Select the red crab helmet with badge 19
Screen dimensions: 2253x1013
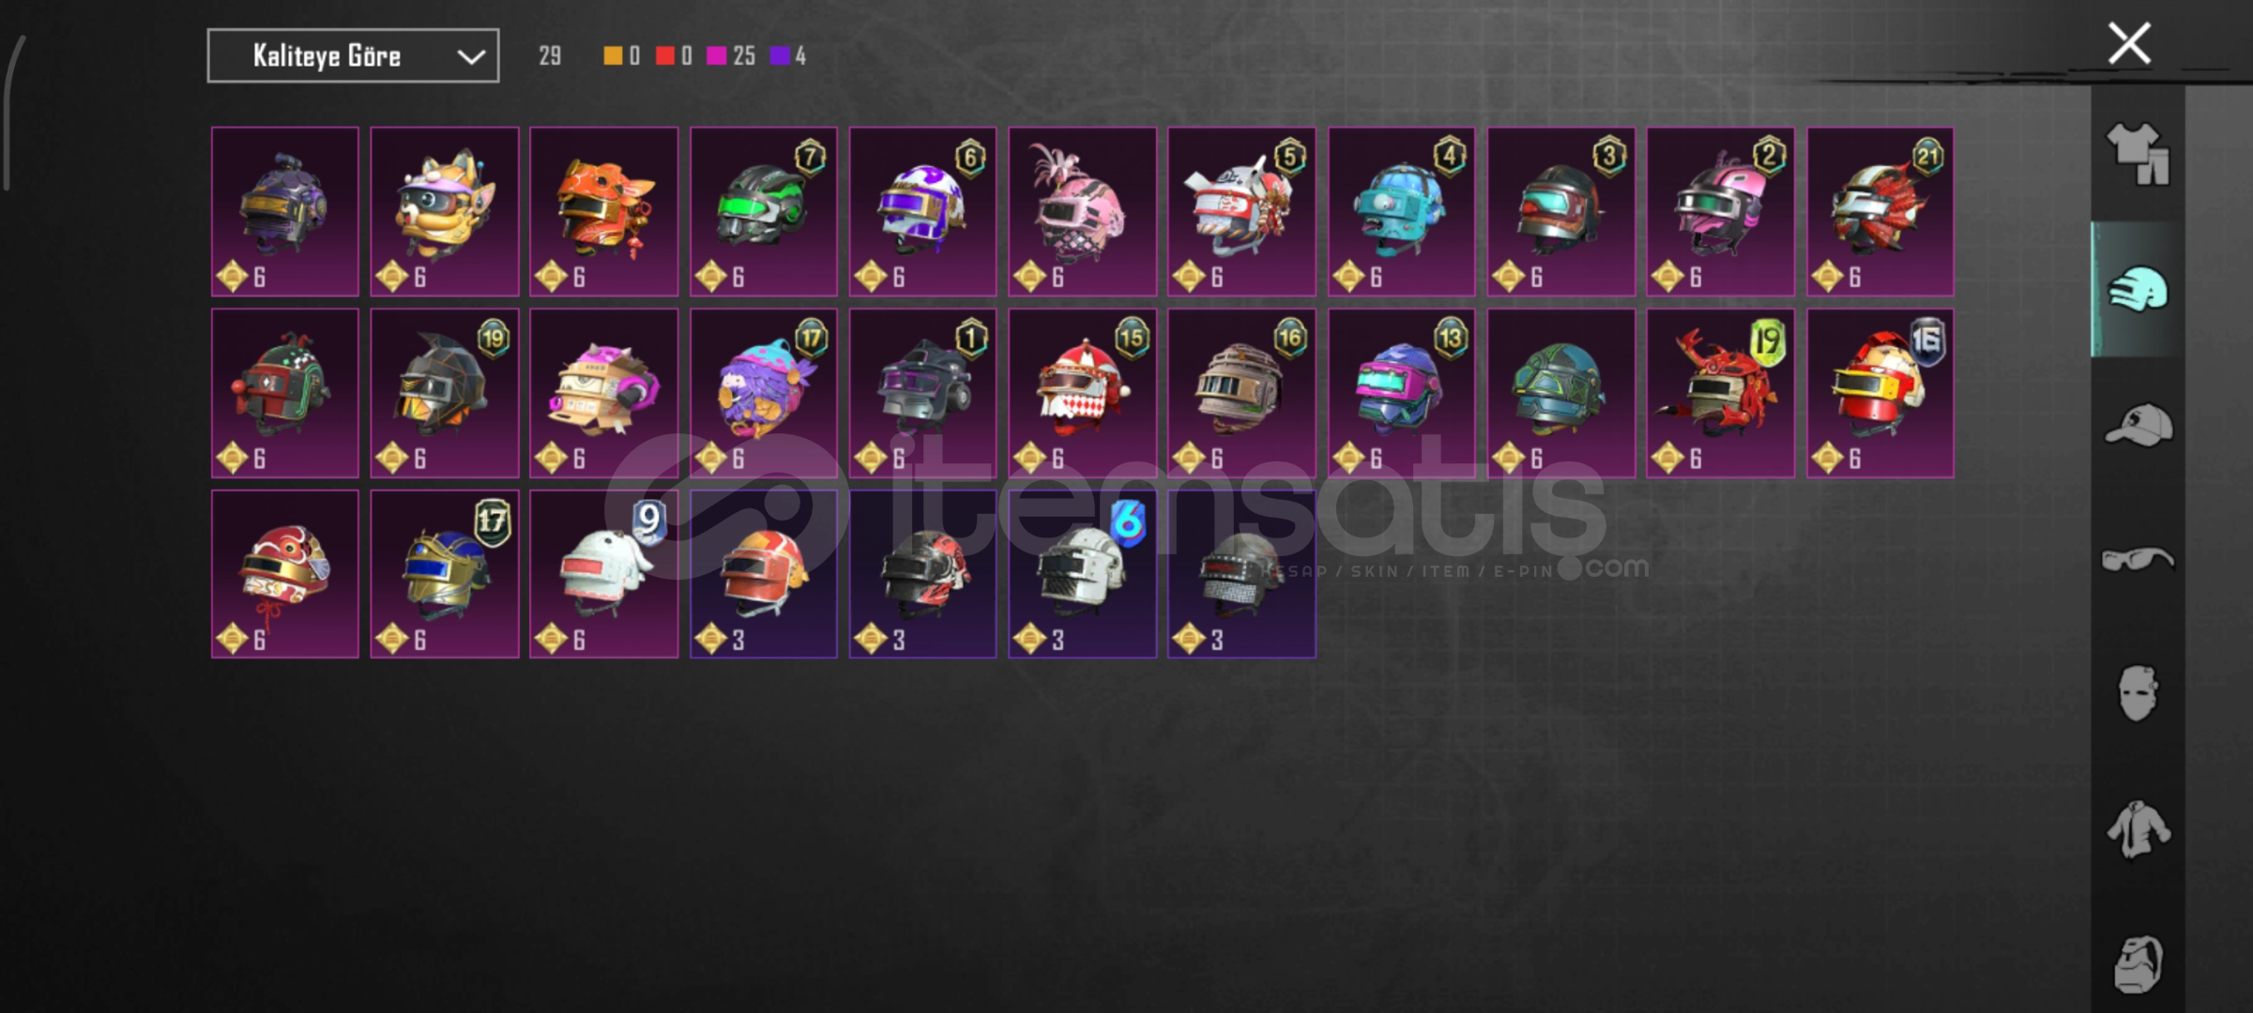point(1721,393)
